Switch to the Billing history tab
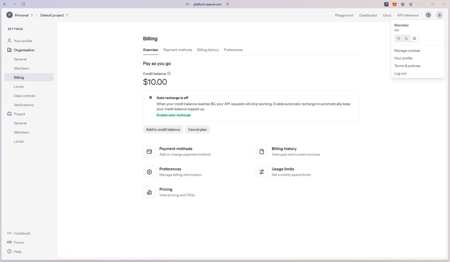This screenshot has height=262, width=450. click(x=208, y=50)
